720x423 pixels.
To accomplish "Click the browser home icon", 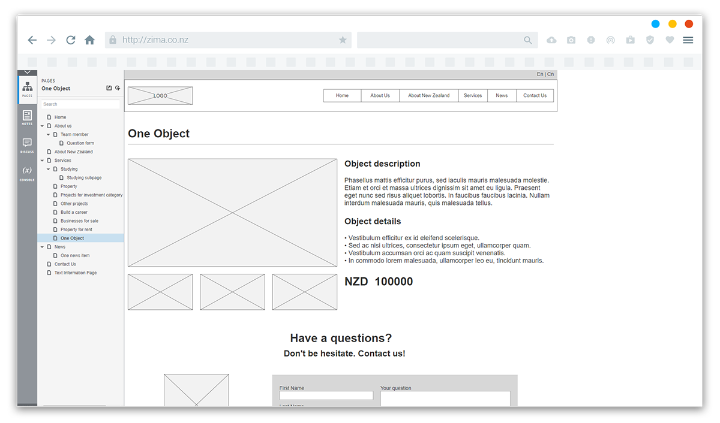I will pos(89,40).
